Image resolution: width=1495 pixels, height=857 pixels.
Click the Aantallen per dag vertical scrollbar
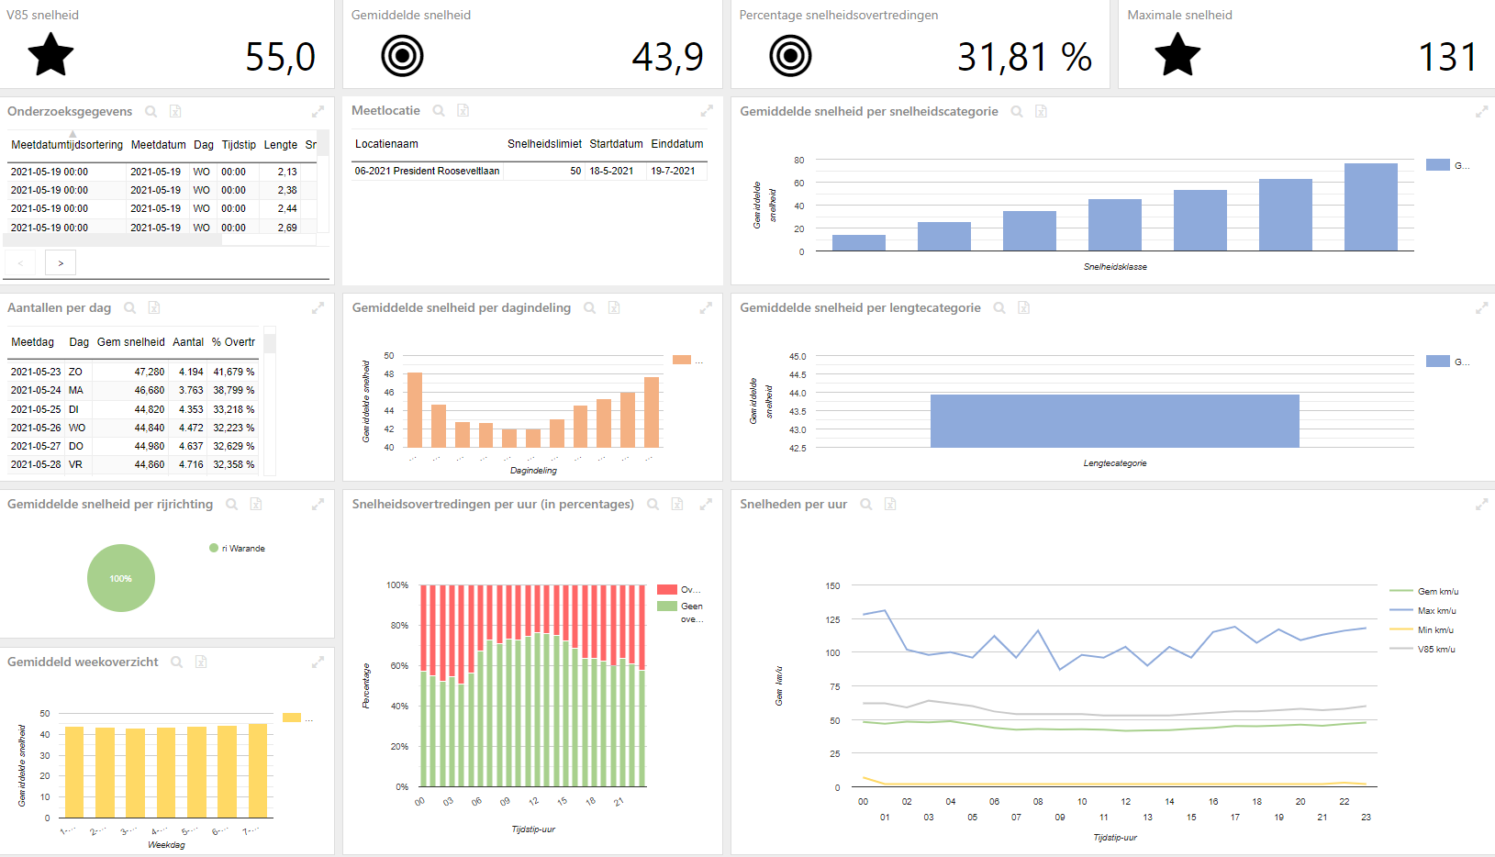[270, 402]
